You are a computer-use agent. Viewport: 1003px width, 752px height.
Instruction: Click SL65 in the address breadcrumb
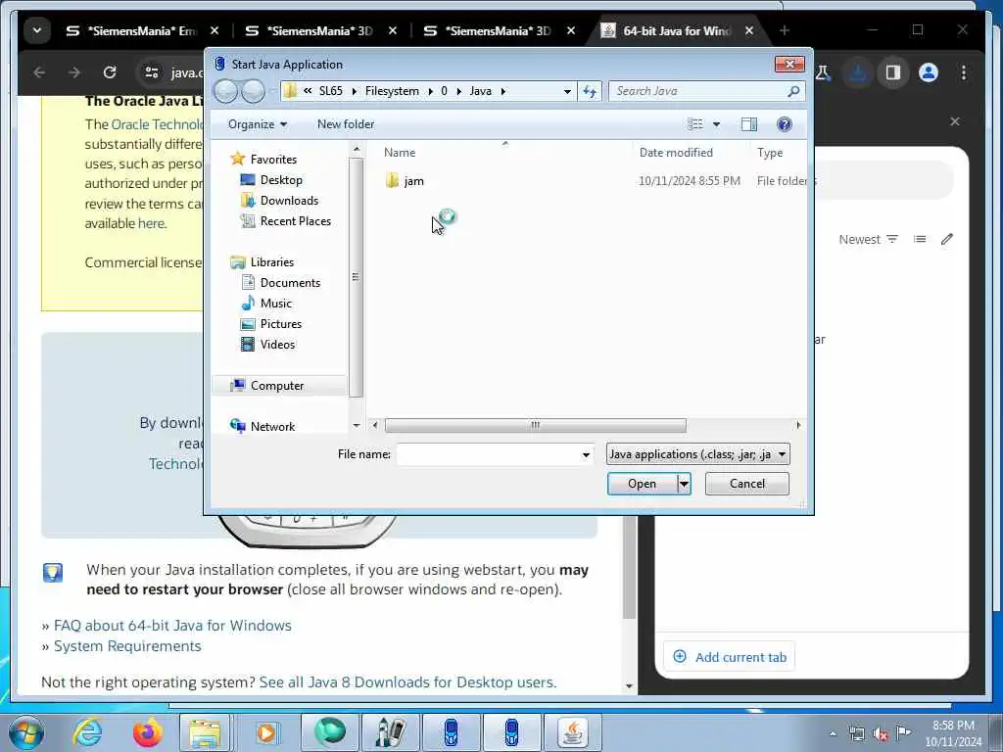tap(331, 91)
